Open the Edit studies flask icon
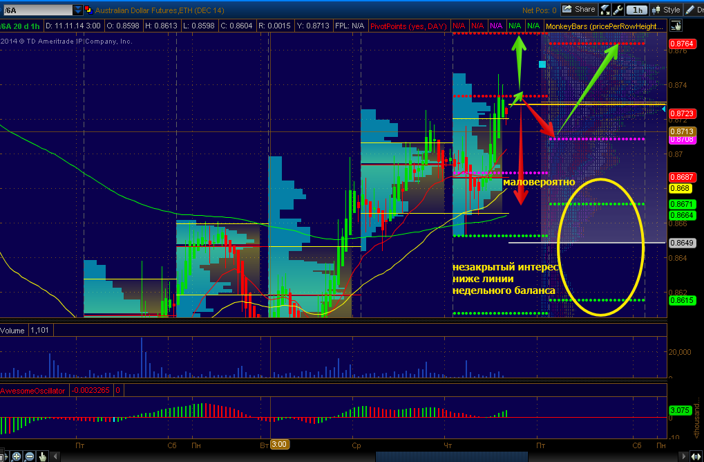This screenshot has height=462, width=704. tap(605, 10)
